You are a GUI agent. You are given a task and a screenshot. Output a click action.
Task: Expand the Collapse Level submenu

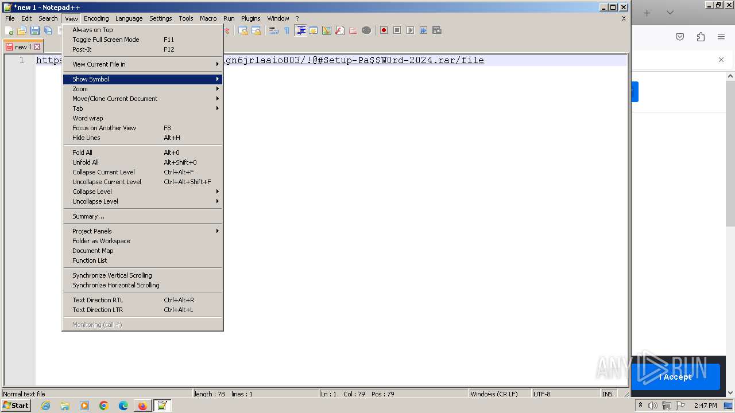point(142,192)
